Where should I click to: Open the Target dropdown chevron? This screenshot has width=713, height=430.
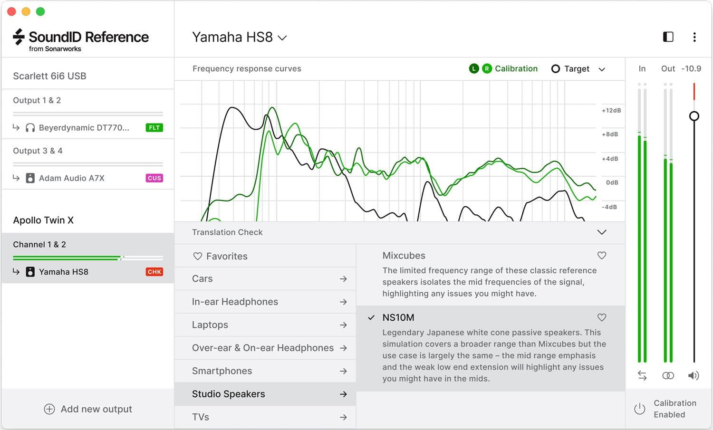(602, 69)
